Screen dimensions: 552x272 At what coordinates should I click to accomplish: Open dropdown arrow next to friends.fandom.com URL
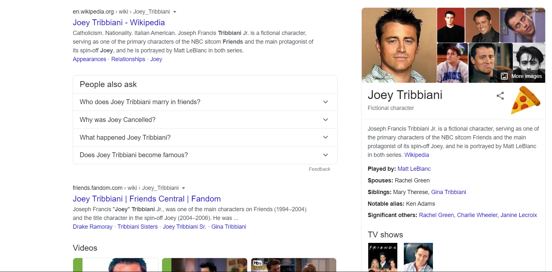point(183,188)
